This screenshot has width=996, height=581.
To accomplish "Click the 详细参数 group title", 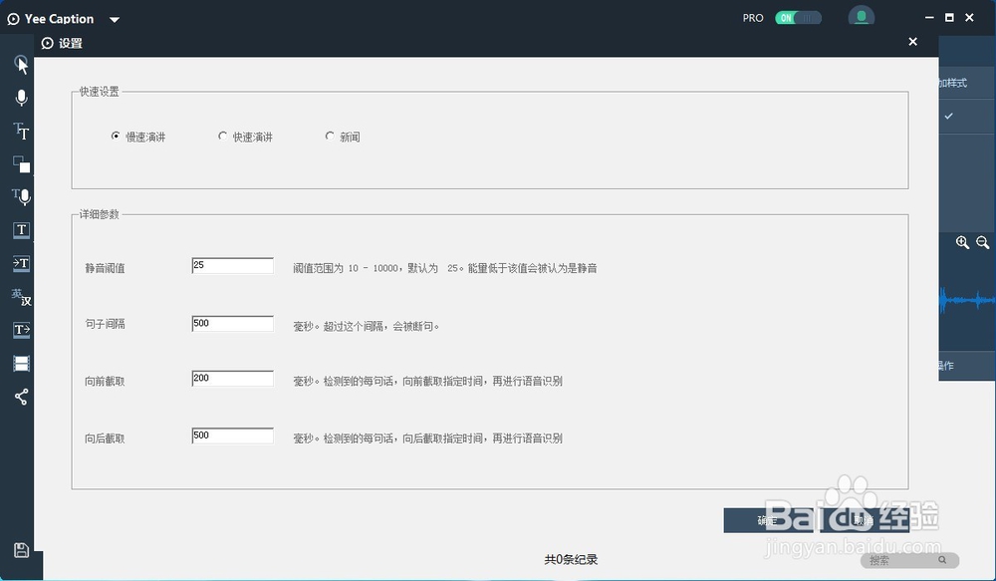I will click(x=99, y=214).
